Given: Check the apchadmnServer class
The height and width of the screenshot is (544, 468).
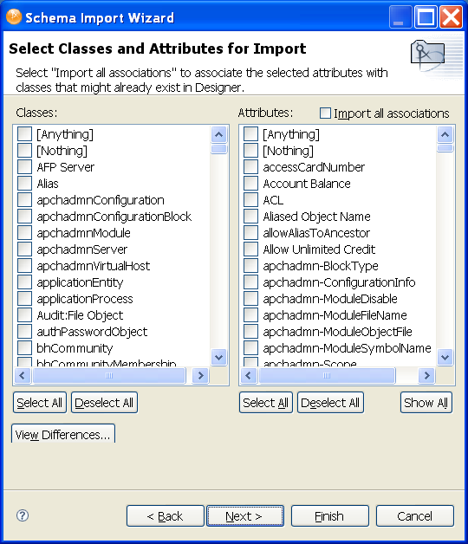Looking at the screenshot, I should 24,249.
